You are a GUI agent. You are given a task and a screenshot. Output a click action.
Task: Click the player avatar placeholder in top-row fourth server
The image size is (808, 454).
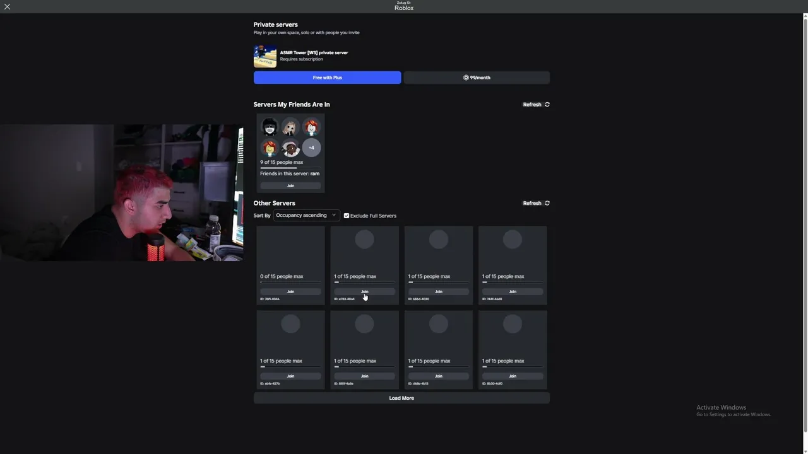[512, 239]
